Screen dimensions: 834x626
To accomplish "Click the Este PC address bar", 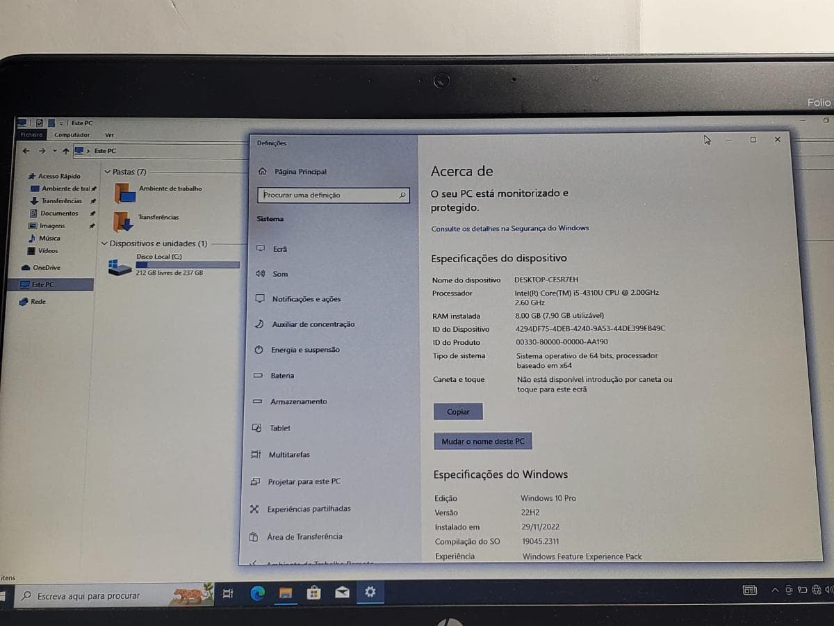I will [x=160, y=150].
